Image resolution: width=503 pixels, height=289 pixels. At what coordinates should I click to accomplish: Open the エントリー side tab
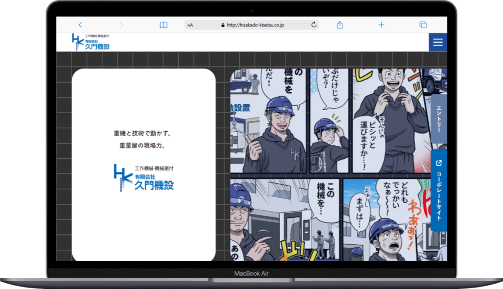(439, 119)
